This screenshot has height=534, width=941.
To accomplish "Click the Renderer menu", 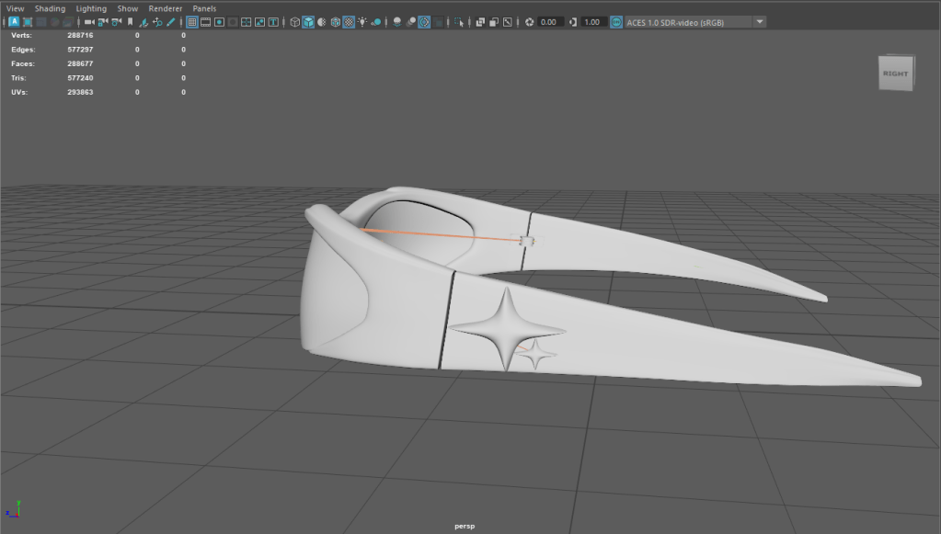I will pos(166,8).
